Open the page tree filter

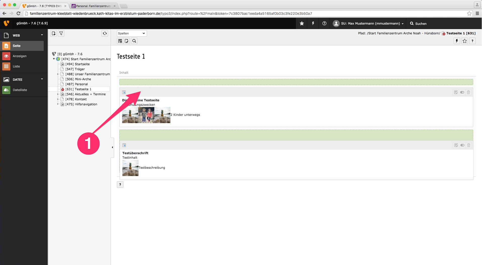[x=61, y=33]
